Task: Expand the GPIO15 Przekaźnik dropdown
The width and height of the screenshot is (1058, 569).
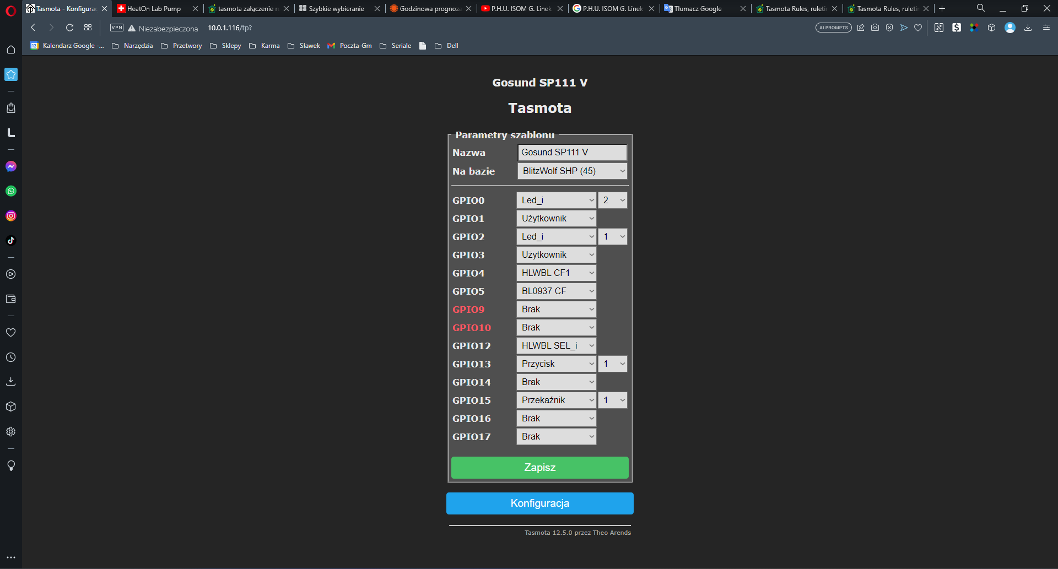Action: [x=557, y=400]
